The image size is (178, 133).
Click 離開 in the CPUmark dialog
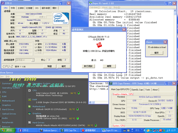coord(109,66)
